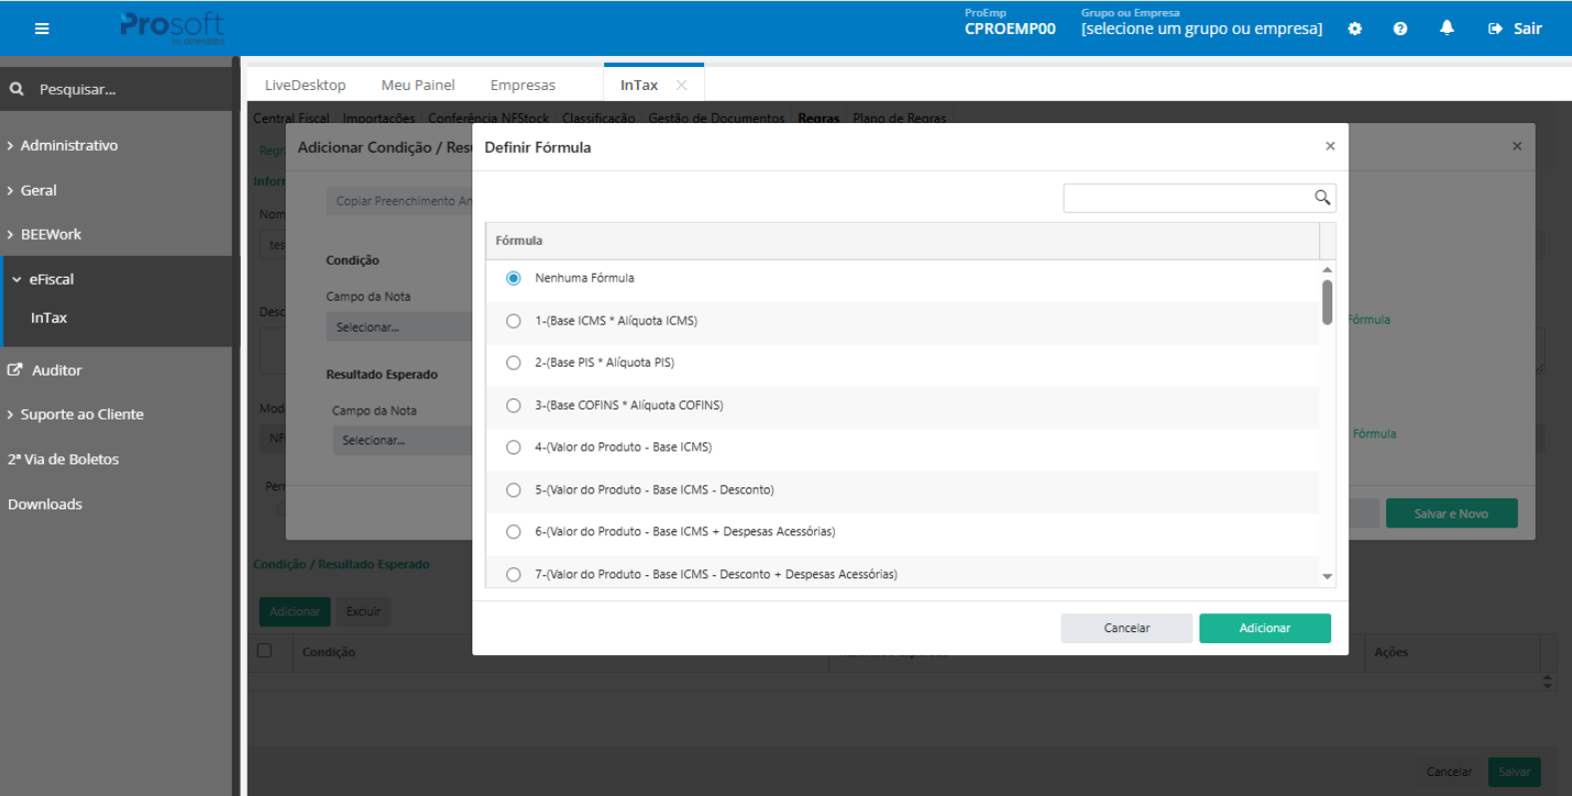The height and width of the screenshot is (796, 1572).
Task: Open the notifications bell icon
Action: click(1446, 28)
